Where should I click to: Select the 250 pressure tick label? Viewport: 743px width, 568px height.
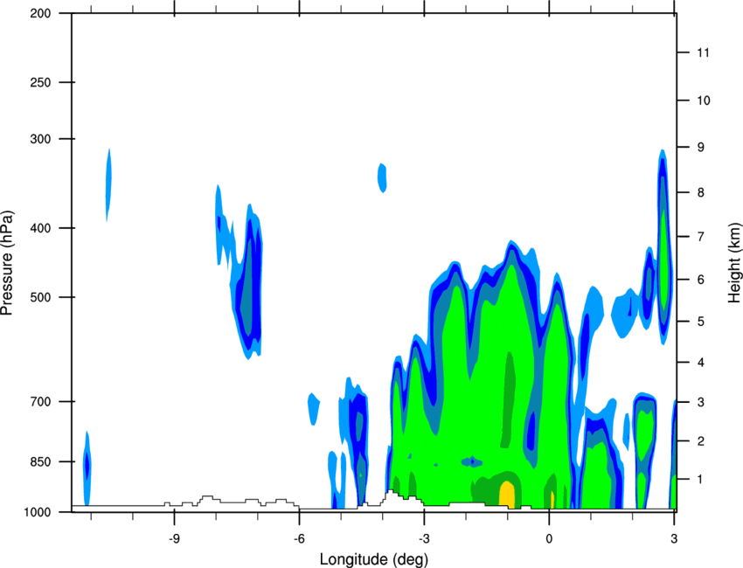click(40, 82)
